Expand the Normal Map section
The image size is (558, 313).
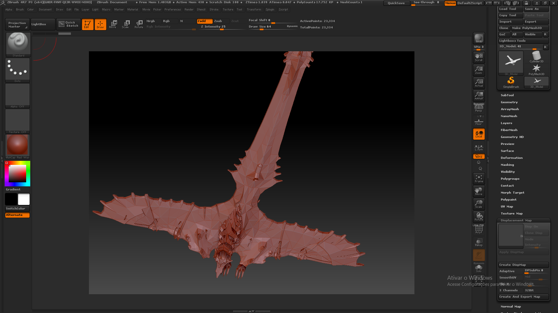point(511,307)
